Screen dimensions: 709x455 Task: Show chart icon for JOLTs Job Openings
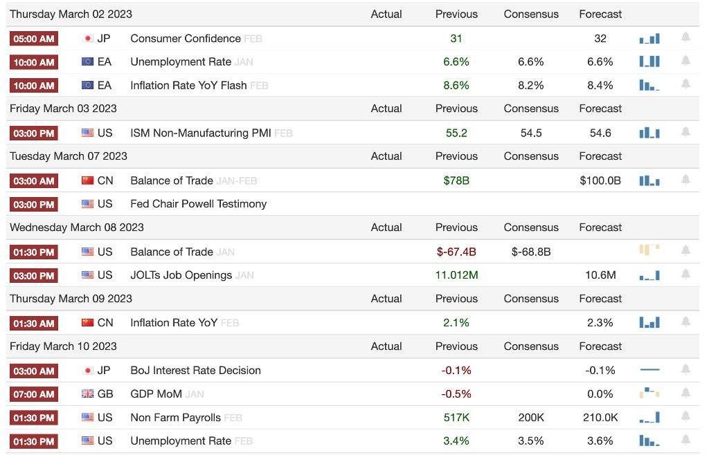(x=649, y=275)
